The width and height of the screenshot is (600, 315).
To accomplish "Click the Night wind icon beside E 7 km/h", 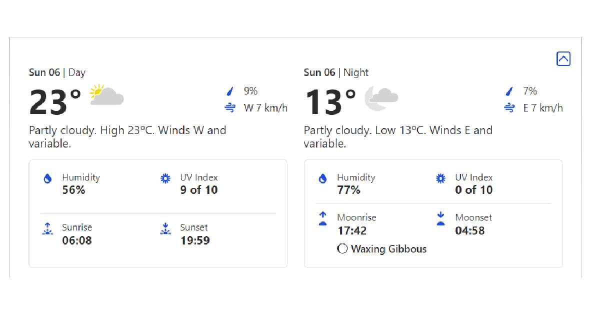I will (x=509, y=107).
